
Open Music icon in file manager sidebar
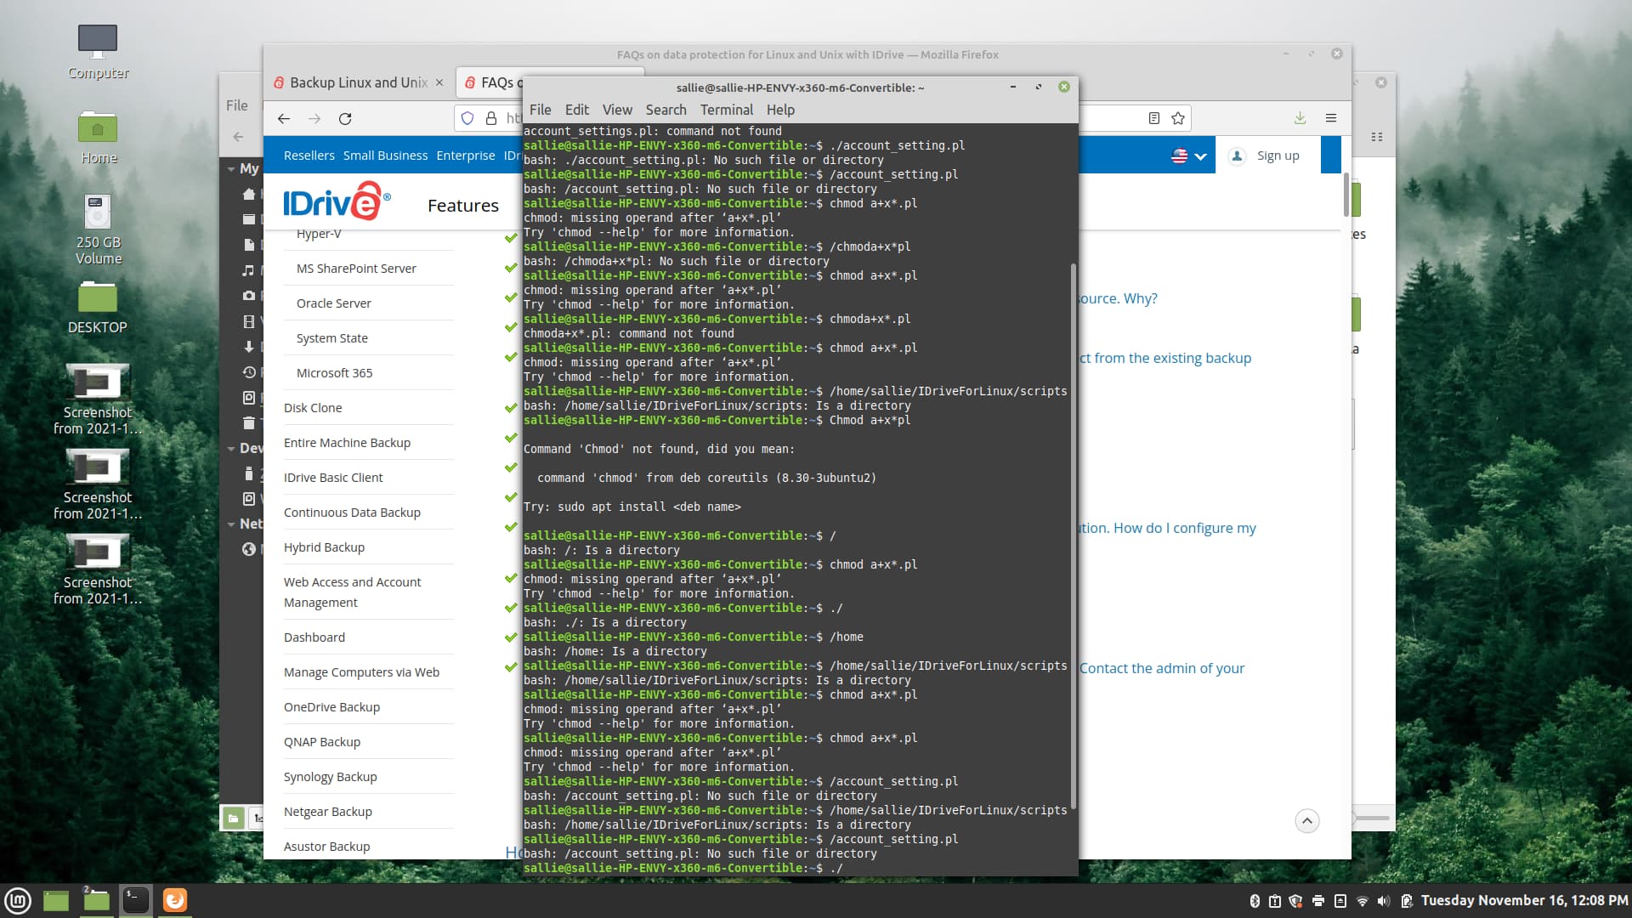point(248,270)
